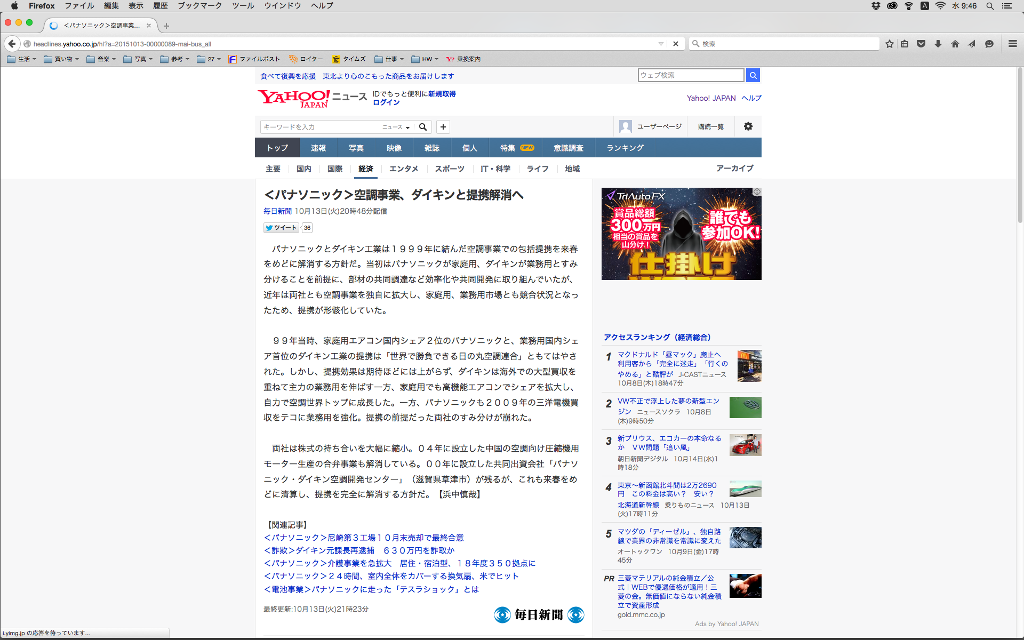Click the TriAutoFX advertisement banner
The image size is (1024, 640).
681,234
